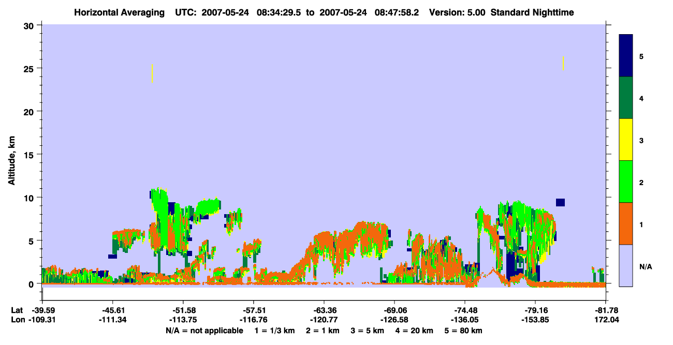Viewport: 673px width, 345px height.
Task: Click the '2 = 1 km' legend text
Action: pos(323,331)
